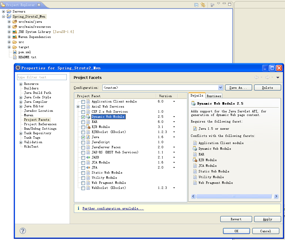Uncheck the Java facet checkbox
This screenshot has width=285, height=240.
pos(83,137)
